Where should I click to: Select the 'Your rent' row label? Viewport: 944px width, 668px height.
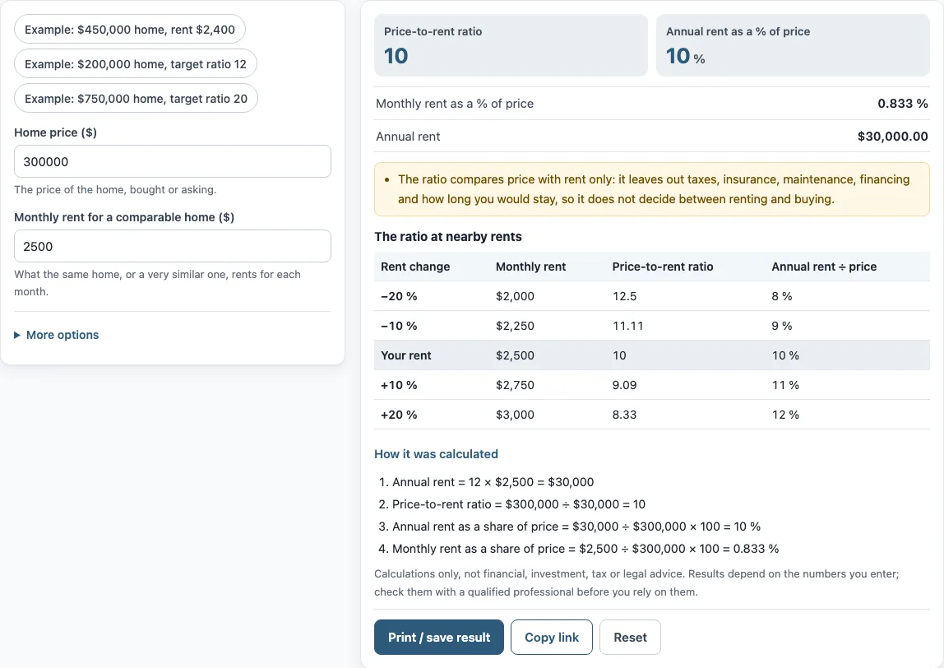(405, 355)
